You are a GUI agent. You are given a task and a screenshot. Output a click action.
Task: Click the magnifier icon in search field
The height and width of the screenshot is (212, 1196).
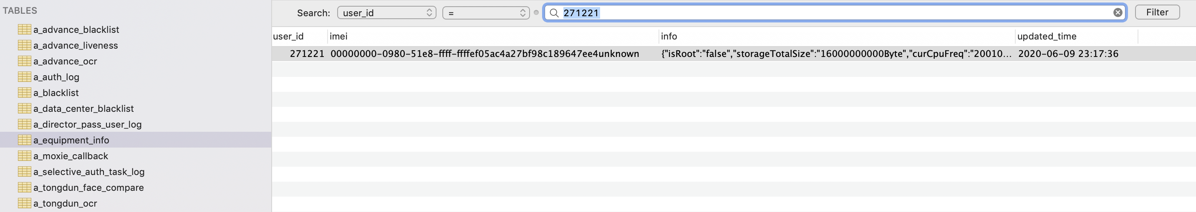[554, 13]
